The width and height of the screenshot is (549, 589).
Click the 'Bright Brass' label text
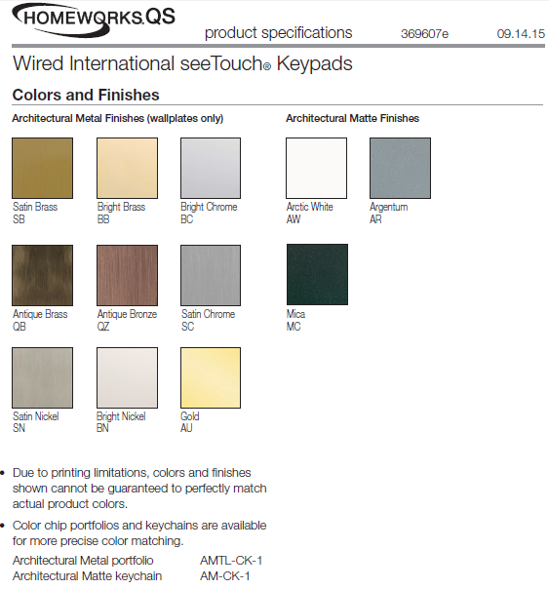[121, 207]
